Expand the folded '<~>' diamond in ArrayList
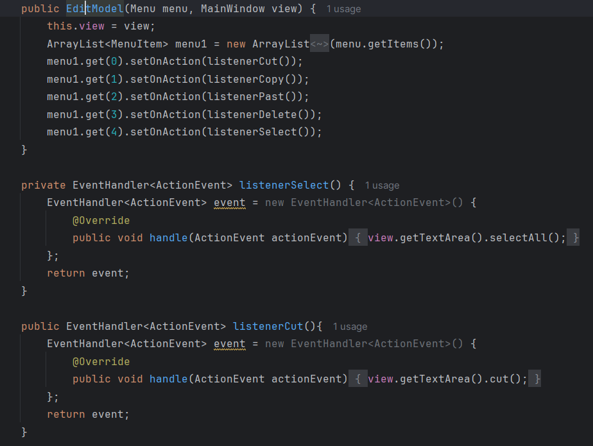This screenshot has height=446, width=593. coord(320,44)
